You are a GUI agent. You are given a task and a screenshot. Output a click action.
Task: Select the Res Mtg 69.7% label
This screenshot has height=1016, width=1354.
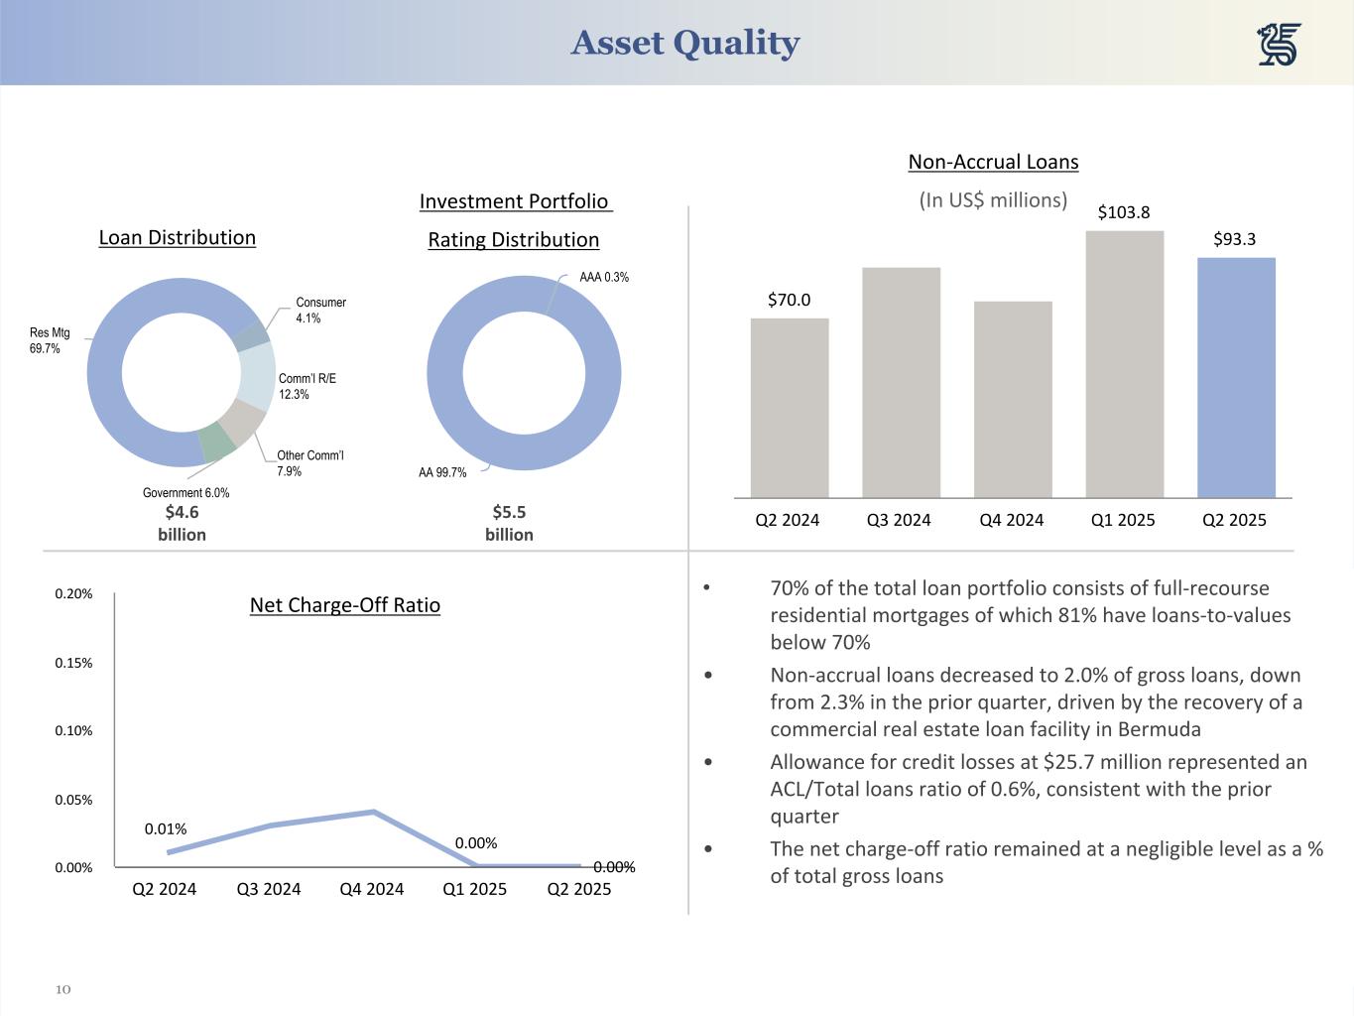(x=50, y=340)
